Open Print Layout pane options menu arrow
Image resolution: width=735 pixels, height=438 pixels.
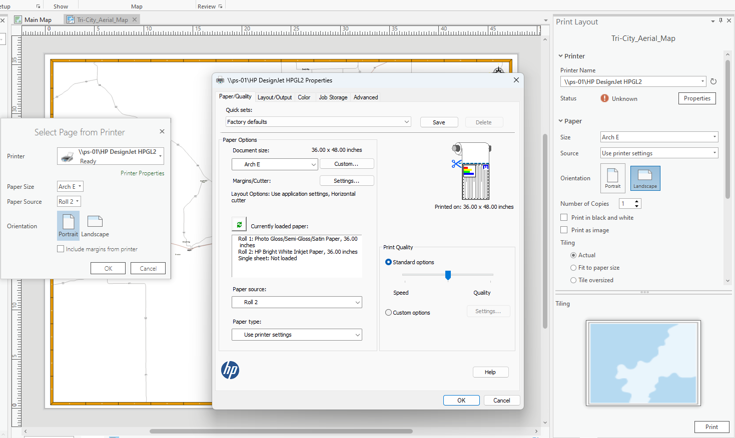712,21
